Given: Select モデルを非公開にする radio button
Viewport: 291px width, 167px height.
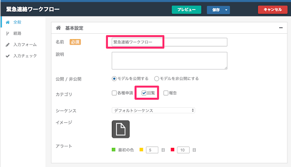Looking at the screenshot, I should pyautogui.click(x=156, y=79).
